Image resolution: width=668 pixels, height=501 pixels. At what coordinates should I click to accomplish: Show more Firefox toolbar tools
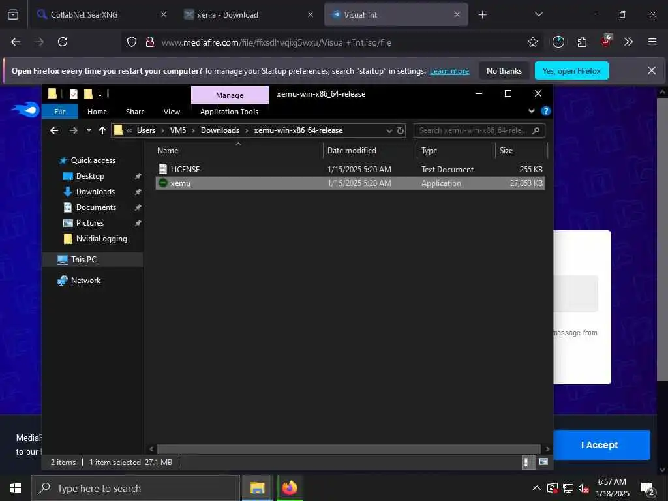point(628,42)
